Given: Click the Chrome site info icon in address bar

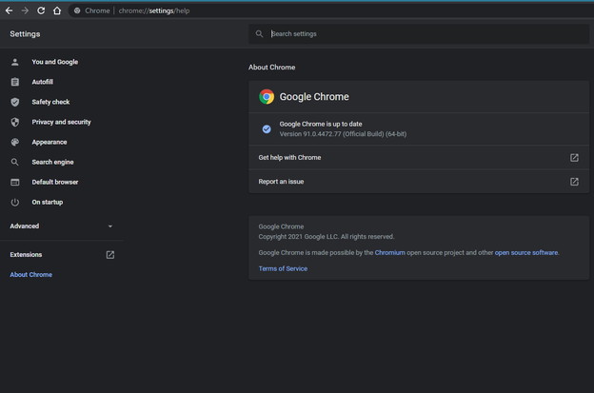Looking at the screenshot, I should point(77,10).
